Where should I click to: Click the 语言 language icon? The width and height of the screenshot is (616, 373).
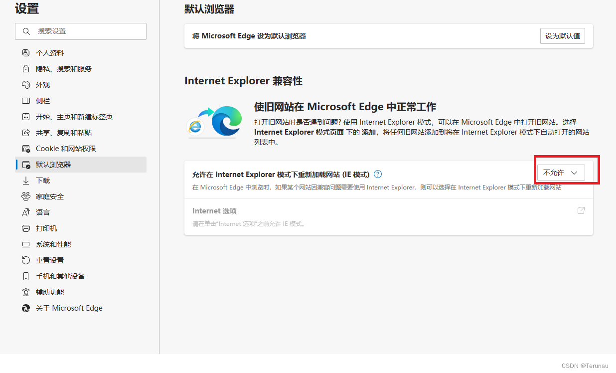pyautogui.click(x=26, y=212)
